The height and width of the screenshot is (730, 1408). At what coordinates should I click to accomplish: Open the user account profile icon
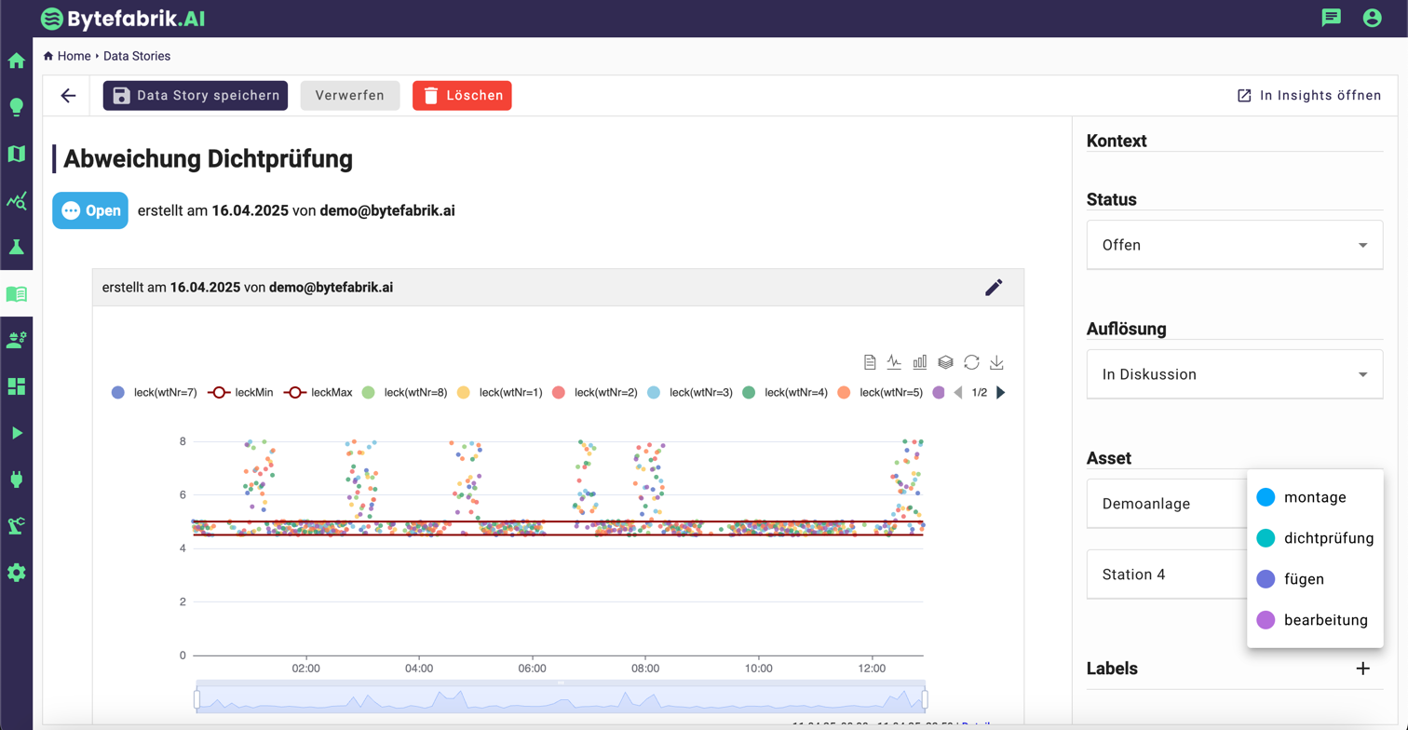pyautogui.click(x=1372, y=18)
